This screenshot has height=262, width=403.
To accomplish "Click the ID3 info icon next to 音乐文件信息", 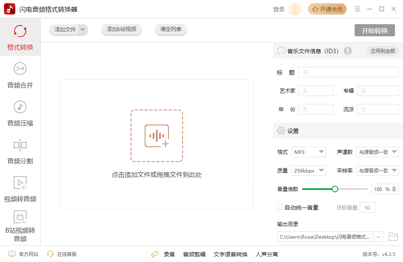I will point(348,51).
